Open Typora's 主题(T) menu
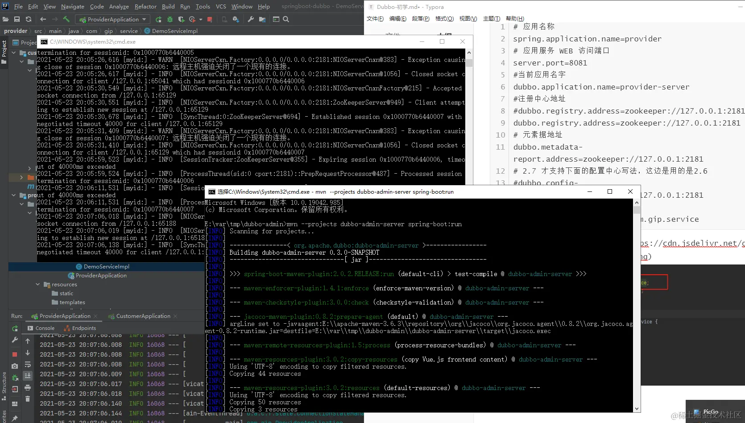Image resolution: width=745 pixels, height=423 pixels. [492, 19]
